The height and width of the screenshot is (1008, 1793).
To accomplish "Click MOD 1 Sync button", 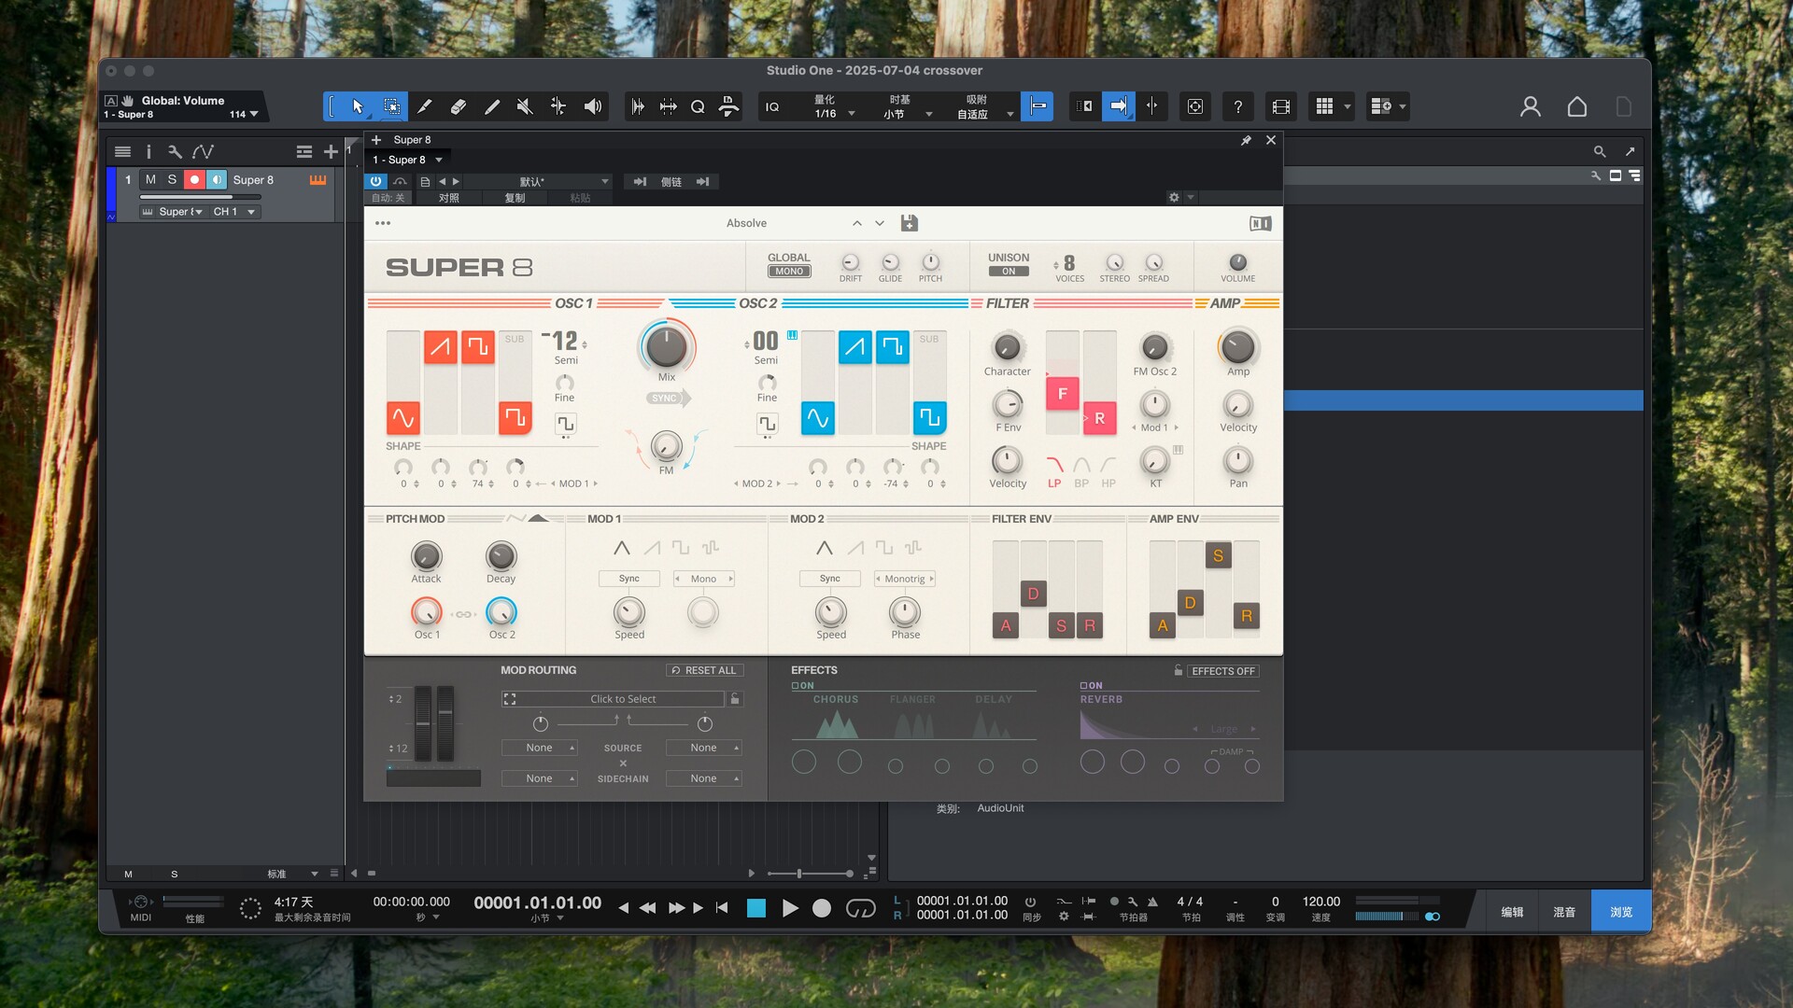I will tap(628, 579).
